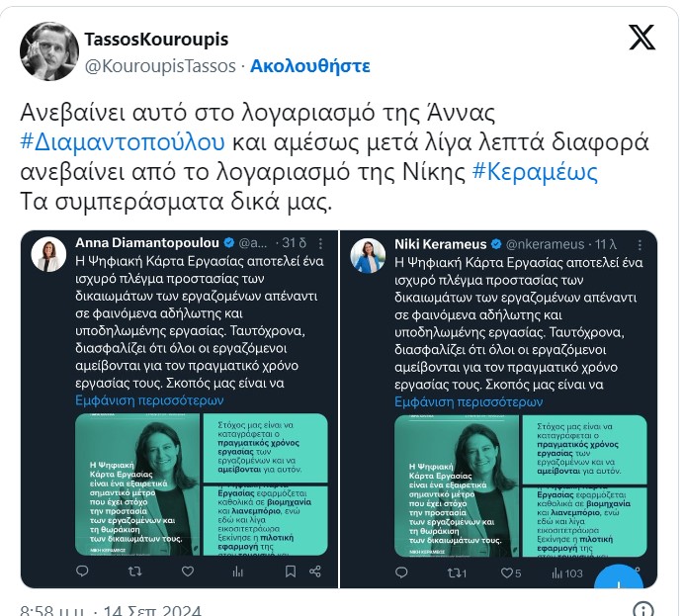Click the retweet icon under Anna Diamantopoulou's post

coord(134,572)
